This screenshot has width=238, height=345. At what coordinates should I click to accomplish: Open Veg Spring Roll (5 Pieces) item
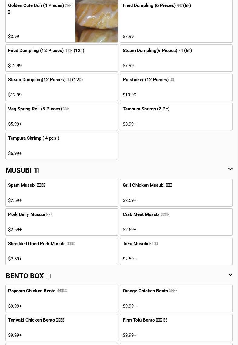pyautogui.click(x=62, y=117)
